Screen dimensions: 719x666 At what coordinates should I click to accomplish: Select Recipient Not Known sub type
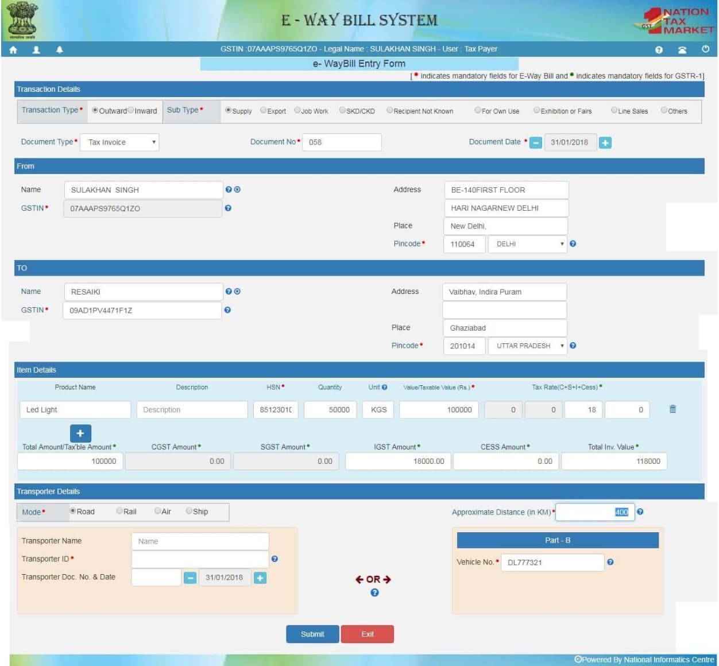tap(390, 110)
